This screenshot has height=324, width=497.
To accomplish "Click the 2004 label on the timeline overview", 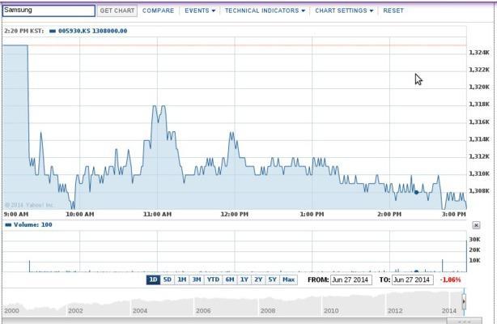I will click(140, 311).
